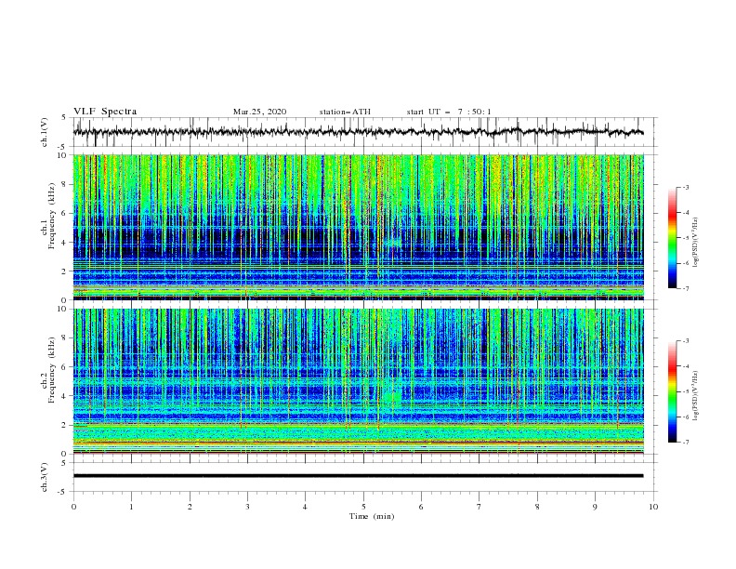Image resolution: width=736 pixels, height=569 pixels.
Task: Click the "0" tick on the time axis
Action: pyautogui.click(x=73, y=507)
